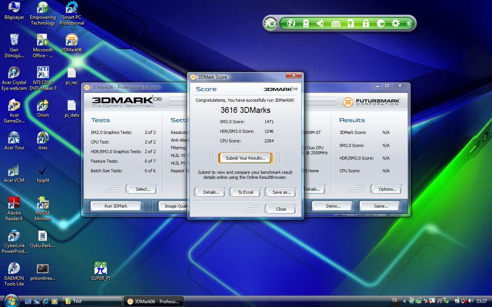This screenshot has width=492, height=307.
Task: Click the Feature Tests 0 of 7 row
Action: coord(123,161)
